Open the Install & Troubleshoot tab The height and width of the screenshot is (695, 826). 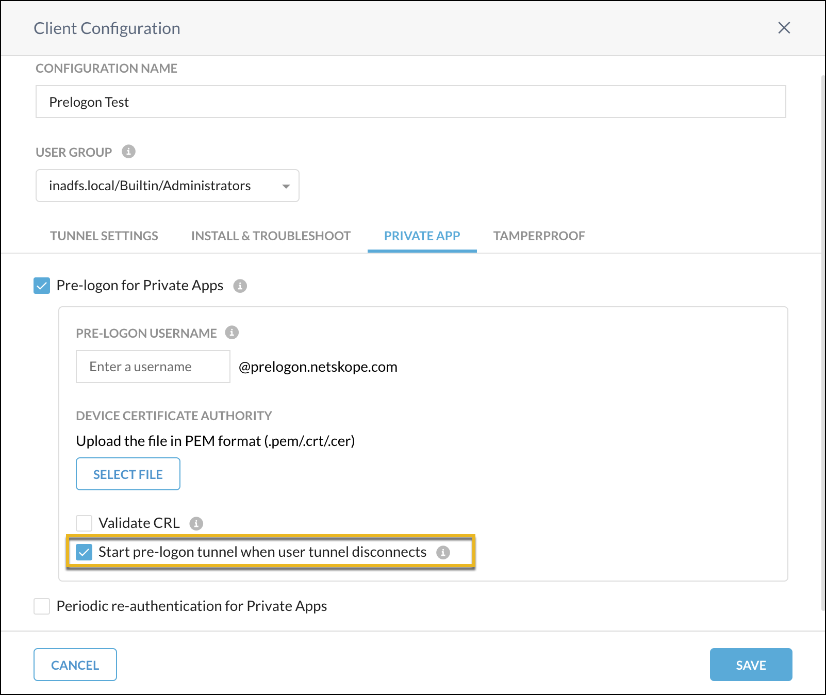pyautogui.click(x=271, y=236)
